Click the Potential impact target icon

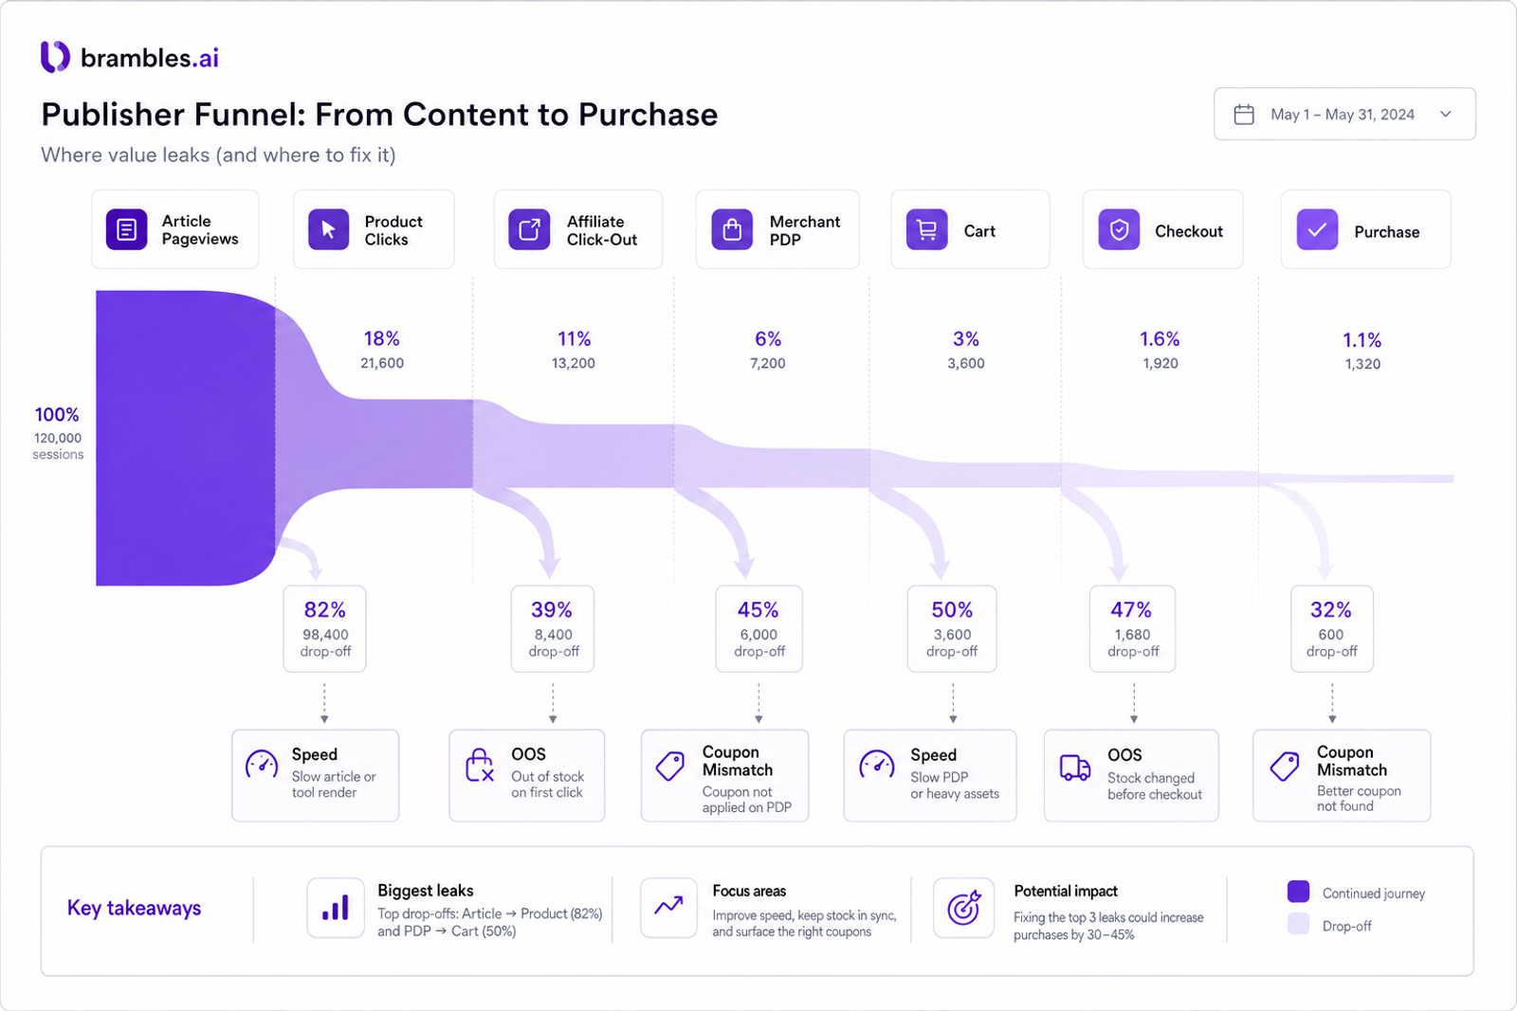pyautogui.click(x=964, y=908)
